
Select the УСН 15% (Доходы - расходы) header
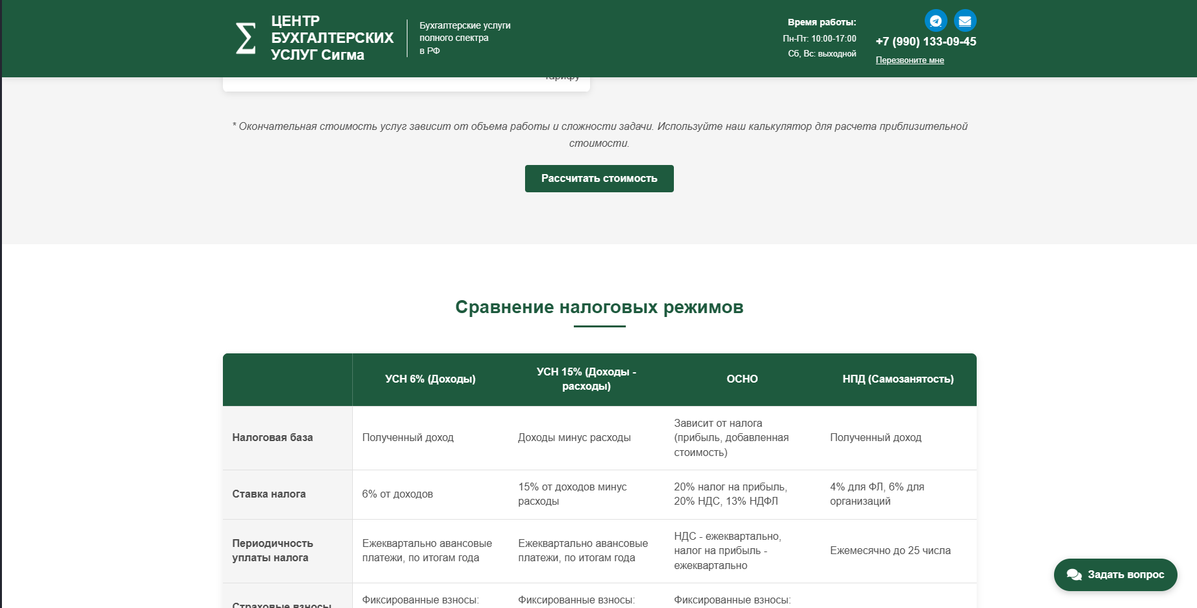tap(586, 379)
